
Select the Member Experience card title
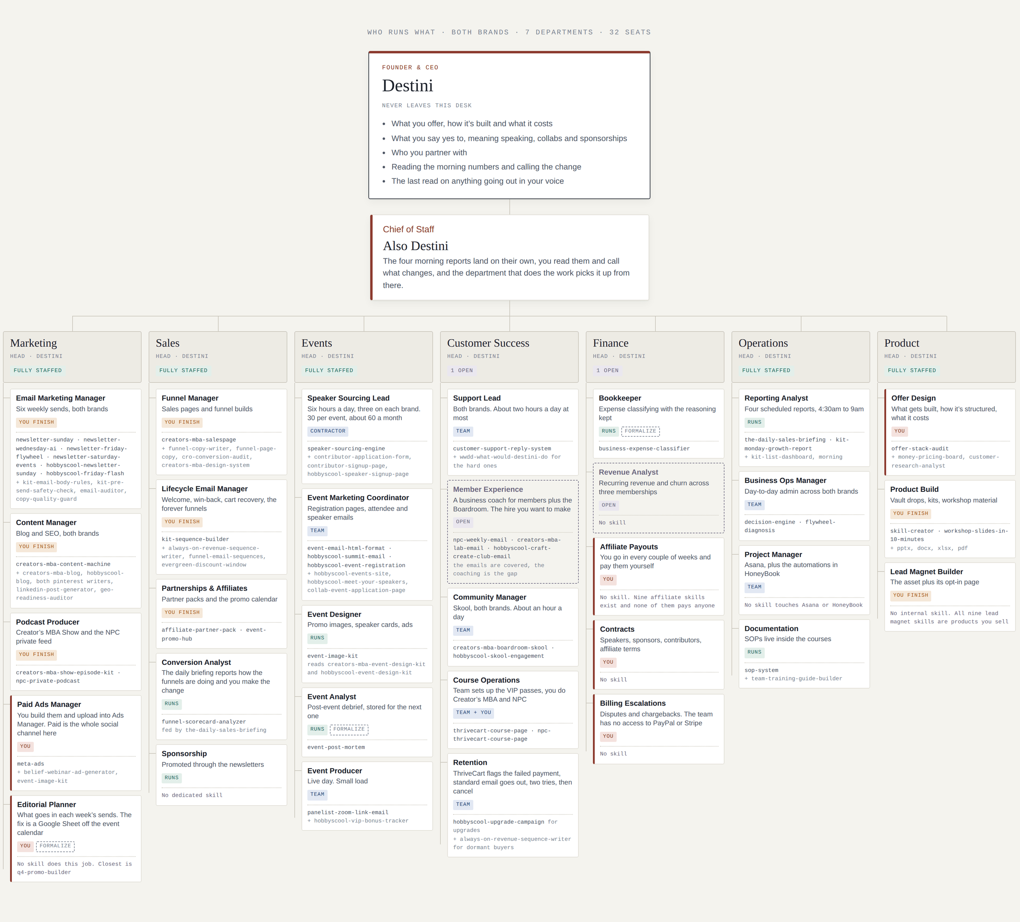tap(488, 489)
